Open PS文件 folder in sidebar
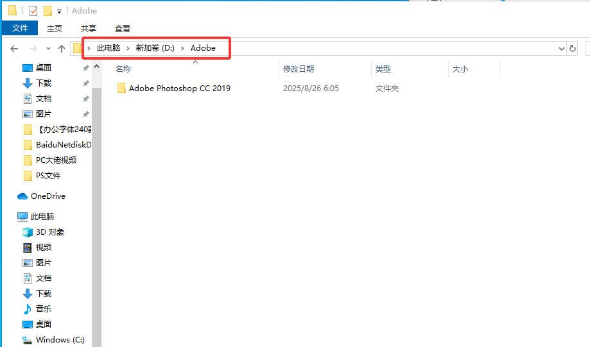The height and width of the screenshot is (347, 590). tap(48, 176)
